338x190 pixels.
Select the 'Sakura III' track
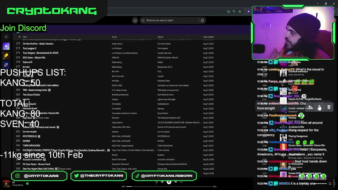pyautogui.click(x=27, y=62)
